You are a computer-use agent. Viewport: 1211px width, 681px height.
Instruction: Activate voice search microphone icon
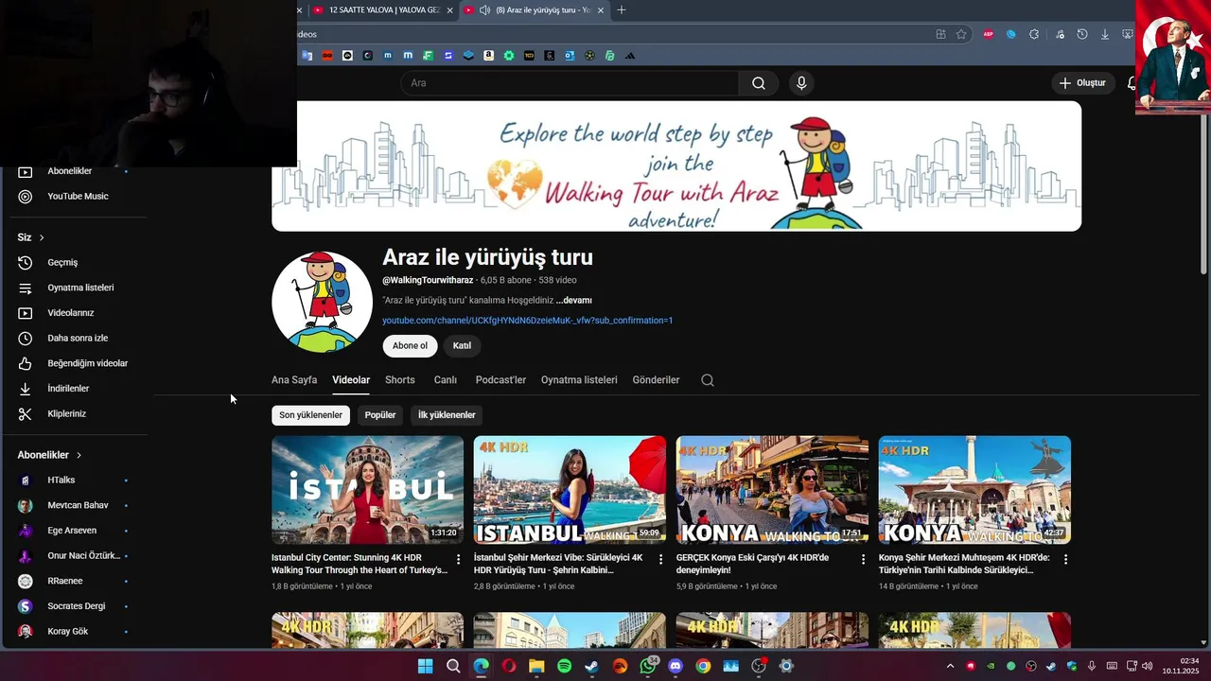[x=801, y=83]
